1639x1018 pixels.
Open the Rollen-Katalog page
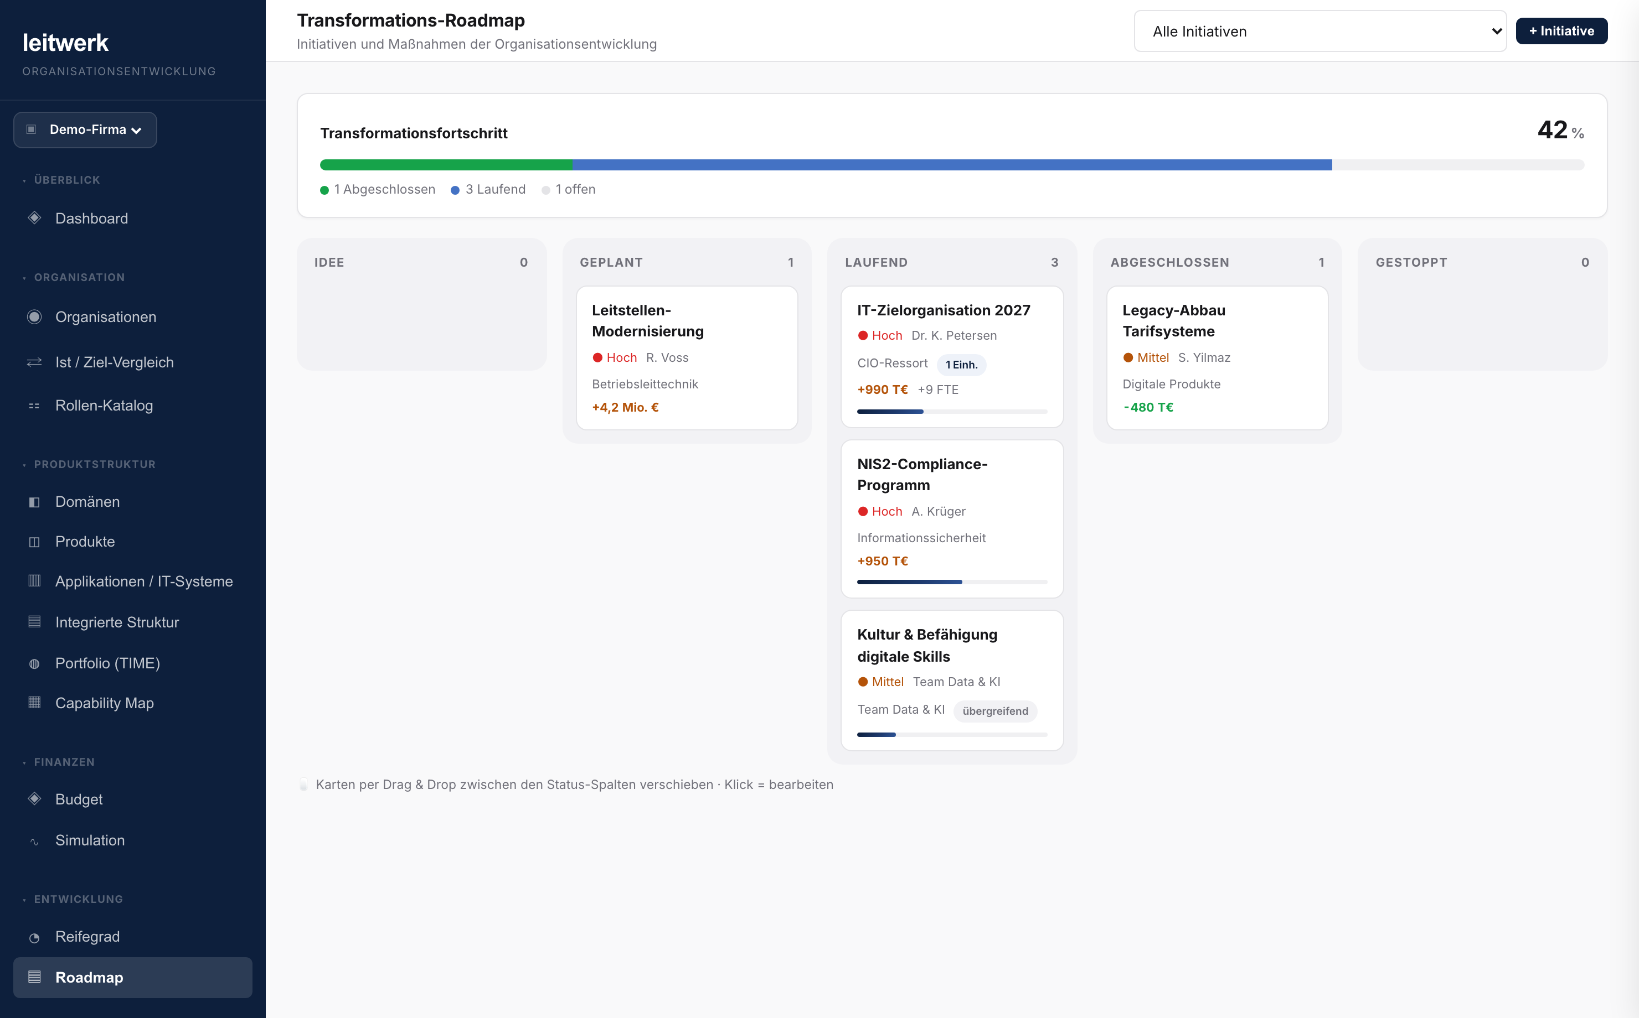(x=133, y=406)
